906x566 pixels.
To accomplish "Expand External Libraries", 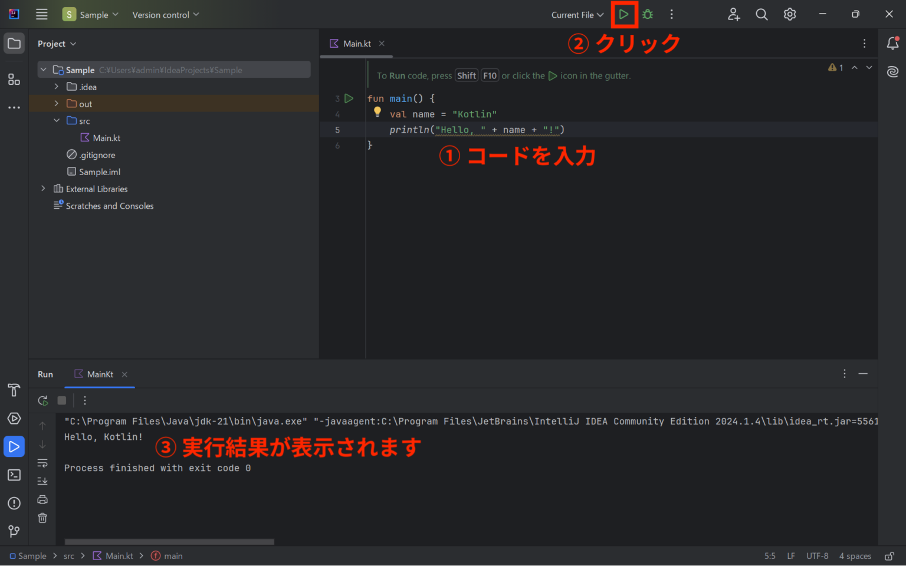I will coord(43,188).
